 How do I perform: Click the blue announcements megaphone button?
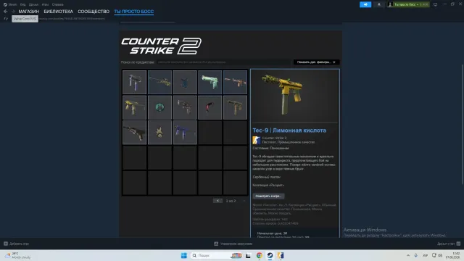pyautogui.click(x=365, y=4)
